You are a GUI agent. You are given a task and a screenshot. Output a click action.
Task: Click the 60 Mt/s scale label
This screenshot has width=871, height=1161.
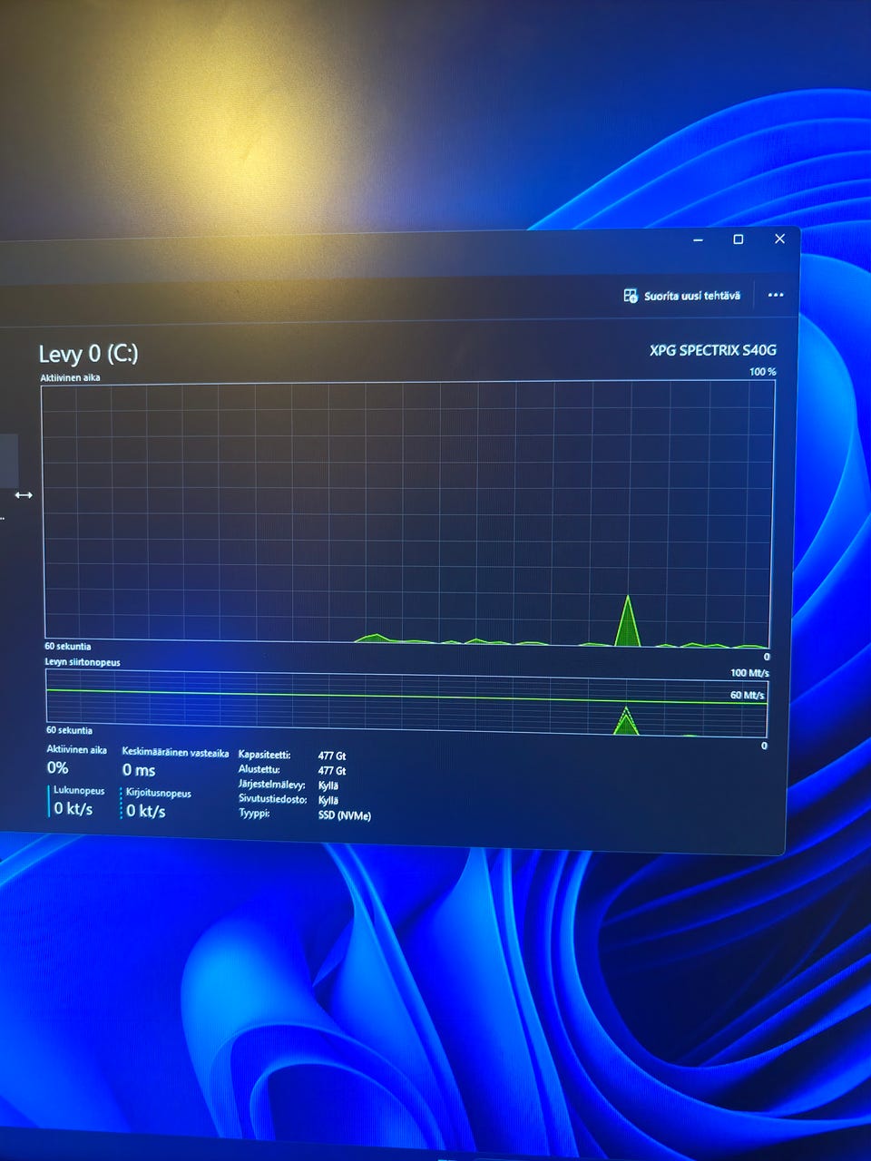click(x=748, y=695)
